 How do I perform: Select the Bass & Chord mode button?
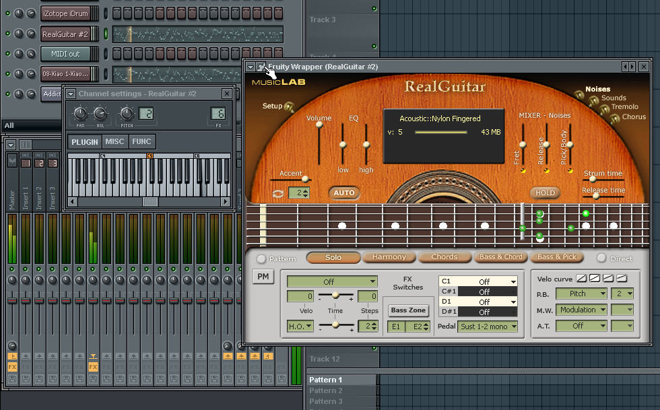pos(500,257)
